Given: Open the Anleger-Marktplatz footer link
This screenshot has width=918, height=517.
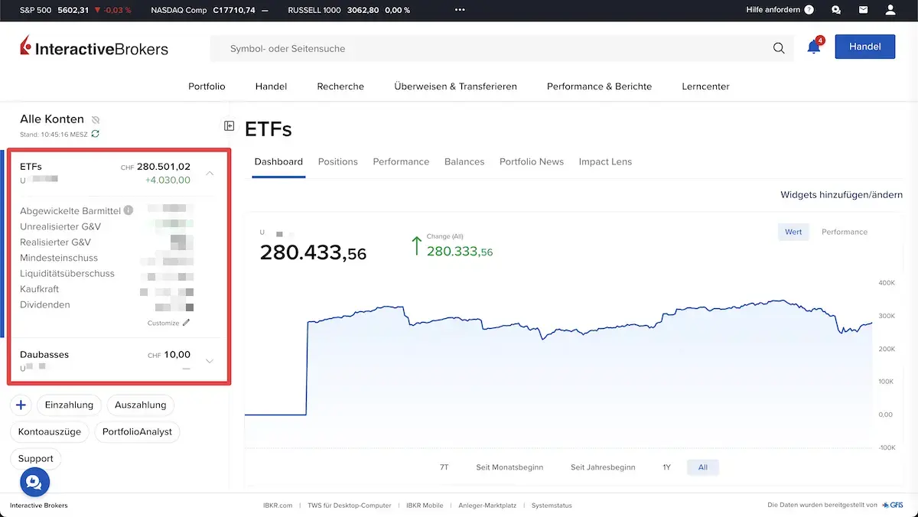Looking at the screenshot, I should click(x=487, y=506).
